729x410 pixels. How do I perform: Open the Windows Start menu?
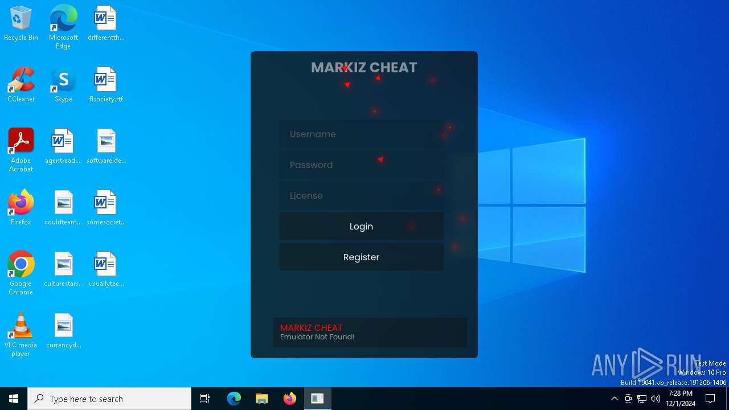[x=14, y=399]
